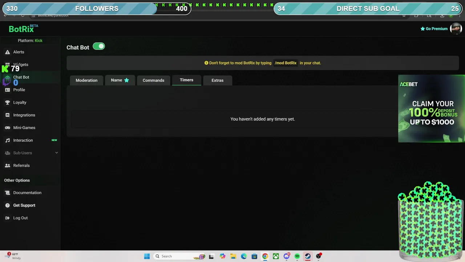Image resolution: width=465 pixels, height=262 pixels.
Task: Open the Name premium tab
Action: pyautogui.click(x=120, y=80)
